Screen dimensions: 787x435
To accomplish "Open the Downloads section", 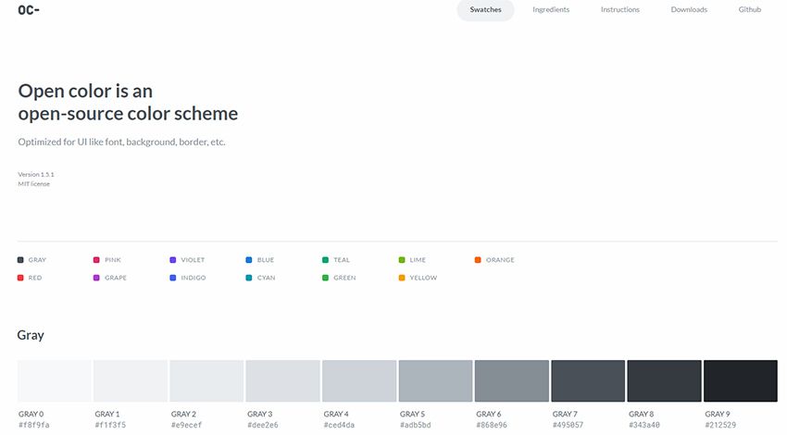I will [689, 10].
